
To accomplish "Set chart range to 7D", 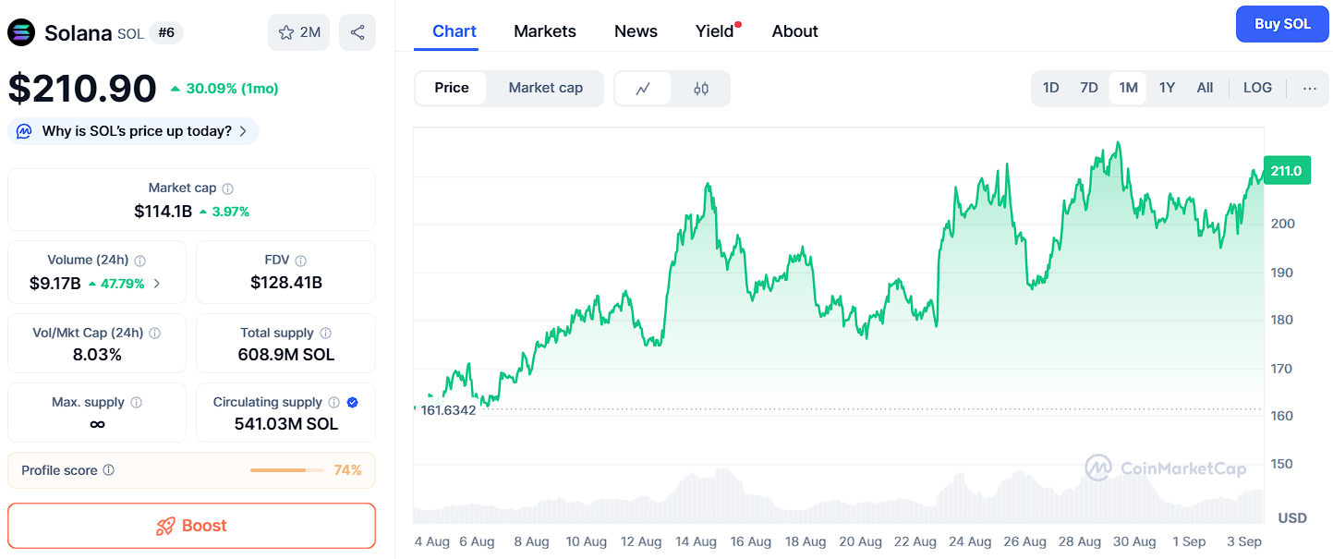I will pos(1089,89).
